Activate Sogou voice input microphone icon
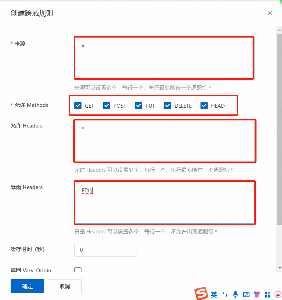This screenshot has width=282, height=300. point(235,294)
